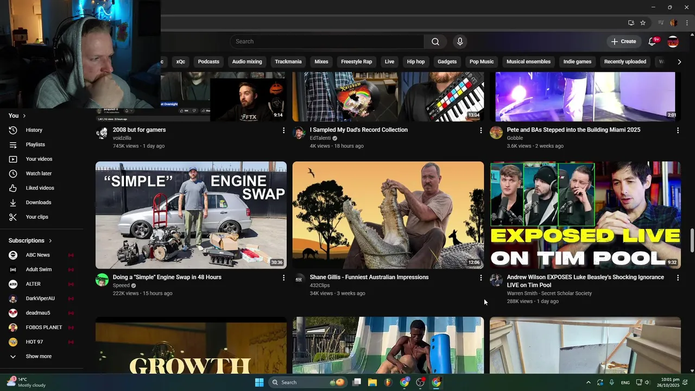Image resolution: width=695 pixels, height=391 pixels.
Task: Open the Chrome profile avatar
Action: coord(674,23)
